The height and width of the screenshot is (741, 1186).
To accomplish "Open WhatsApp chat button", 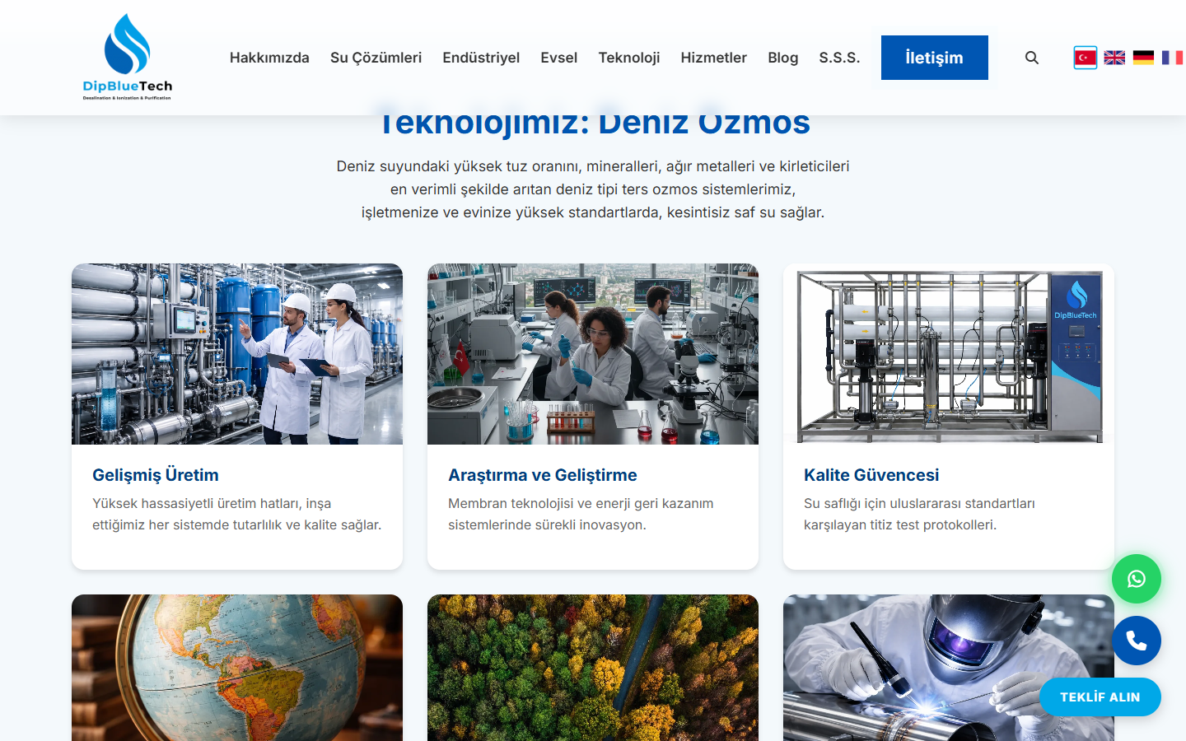I will click(x=1137, y=579).
